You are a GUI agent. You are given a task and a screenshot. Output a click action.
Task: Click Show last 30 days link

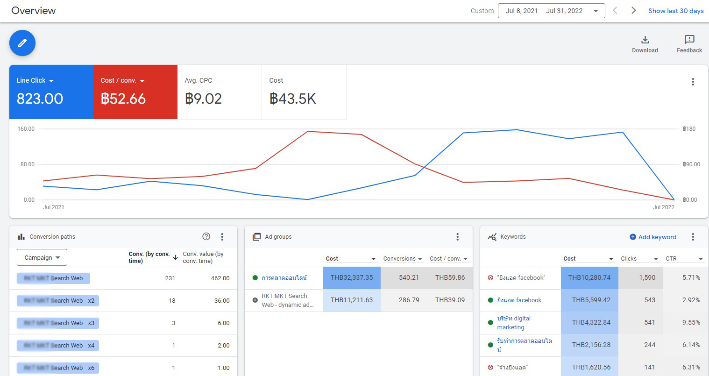point(676,11)
